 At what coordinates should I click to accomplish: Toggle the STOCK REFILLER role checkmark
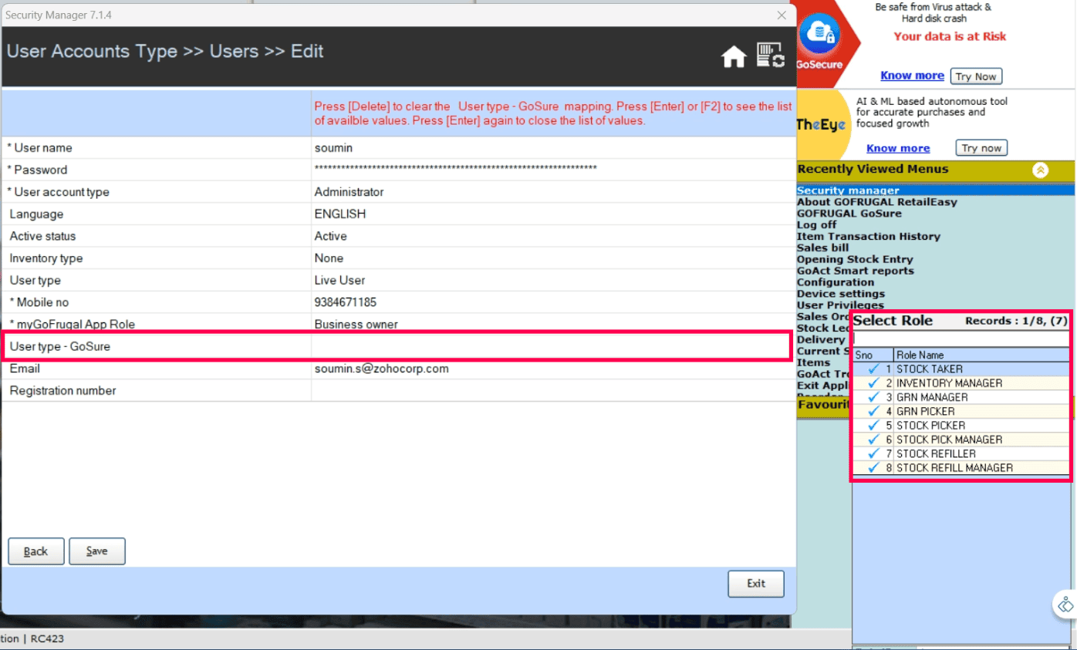pos(873,453)
